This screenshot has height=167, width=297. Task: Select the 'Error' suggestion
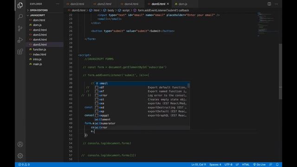[142, 128]
